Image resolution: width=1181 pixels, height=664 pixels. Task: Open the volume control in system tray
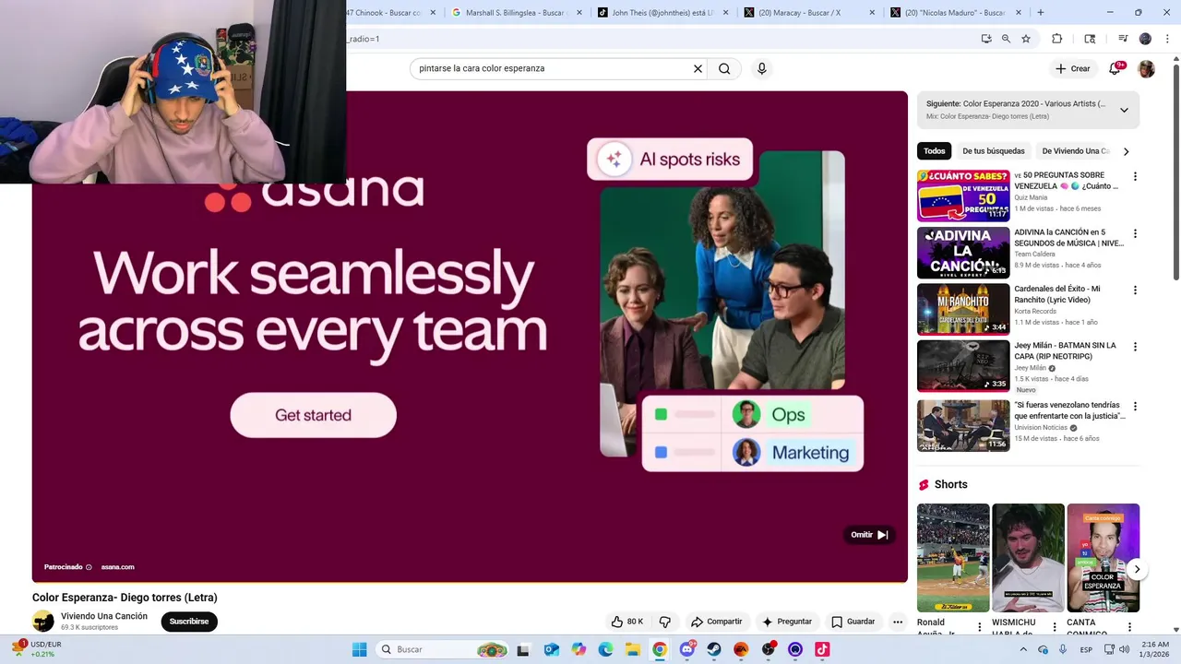point(1124,649)
